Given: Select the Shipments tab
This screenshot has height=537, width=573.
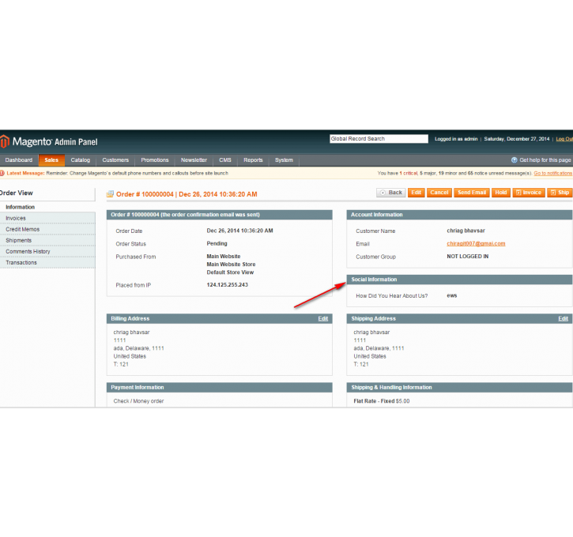Looking at the screenshot, I should [x=47, y=240].
